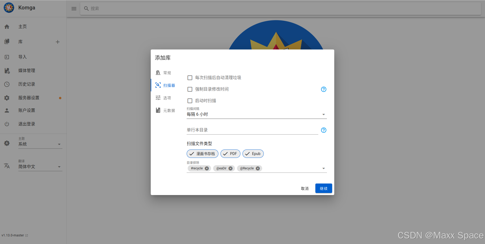This screenshot has height=244, width=485.
Task: Open the 翻译 language dropdown
Action: pyautogui.click(x=40, y=167)
